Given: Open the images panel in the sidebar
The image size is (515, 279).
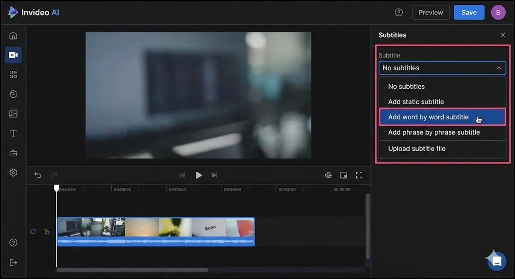Looking at the screenshot, I should pyautogui.click(x=13, y=113).
